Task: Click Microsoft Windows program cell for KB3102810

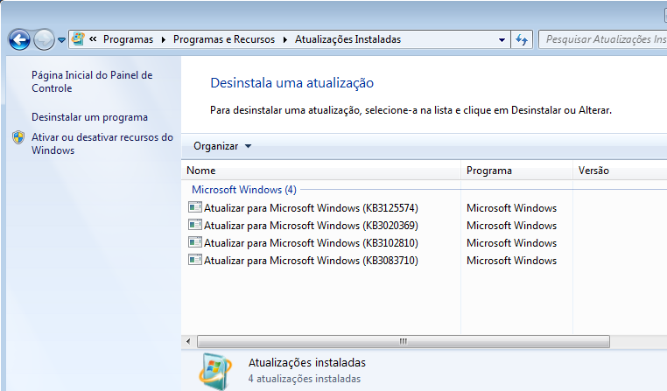Action: pyautogui.click(x=511, y=243)
